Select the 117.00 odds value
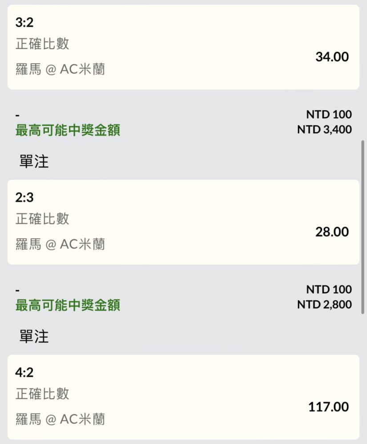The width and height of the screenshot is (367, 444). 328,407
